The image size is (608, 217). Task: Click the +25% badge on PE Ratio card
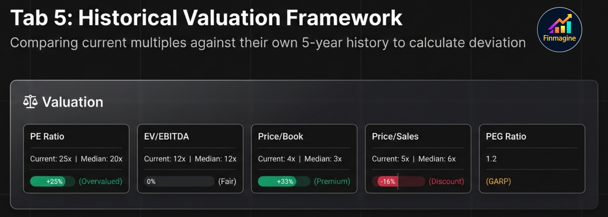52,181
